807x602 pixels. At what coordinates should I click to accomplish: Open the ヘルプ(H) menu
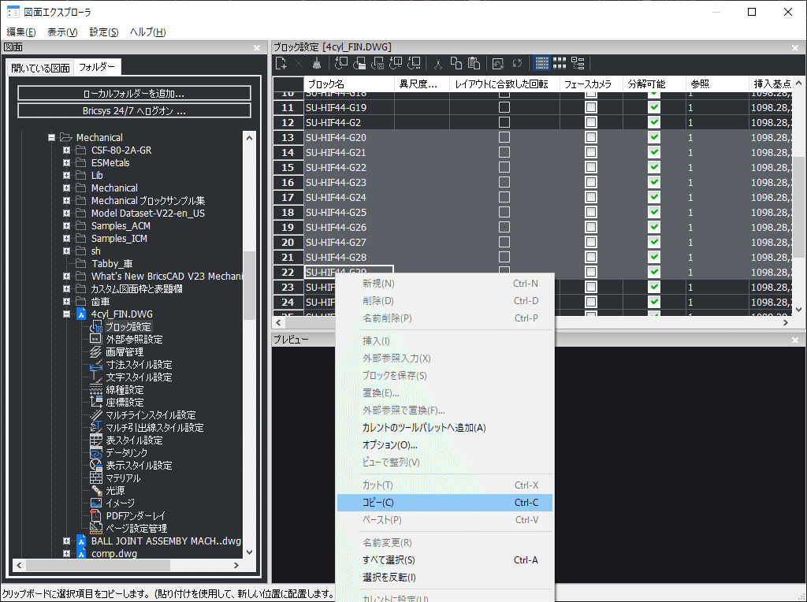coord(148,32)
